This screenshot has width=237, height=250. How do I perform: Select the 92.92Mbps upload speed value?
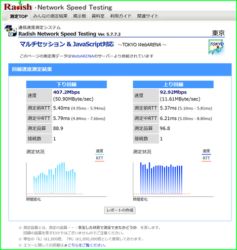point(173,92)
